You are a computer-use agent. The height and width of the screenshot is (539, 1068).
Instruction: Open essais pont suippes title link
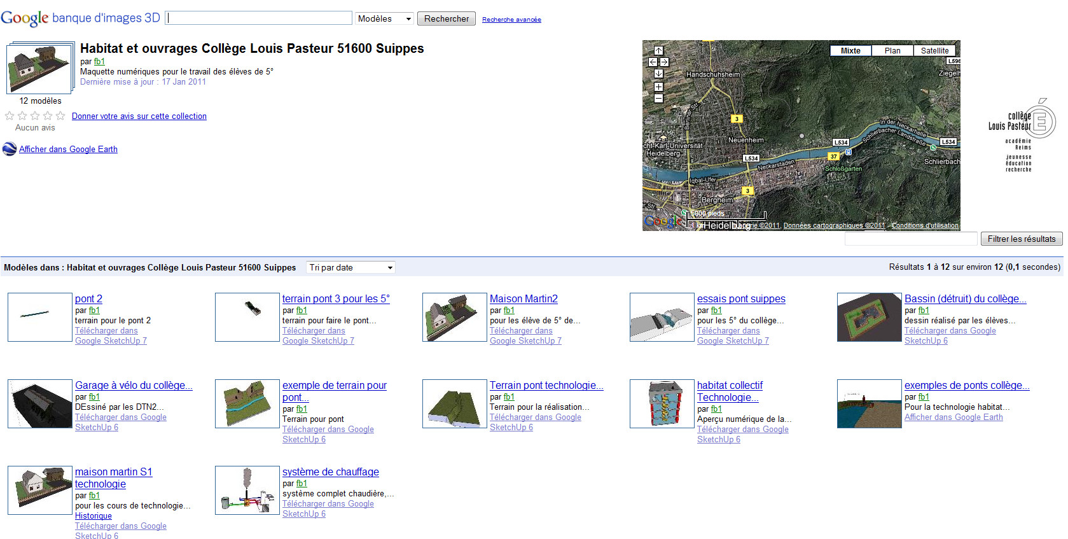pos(741,298)
